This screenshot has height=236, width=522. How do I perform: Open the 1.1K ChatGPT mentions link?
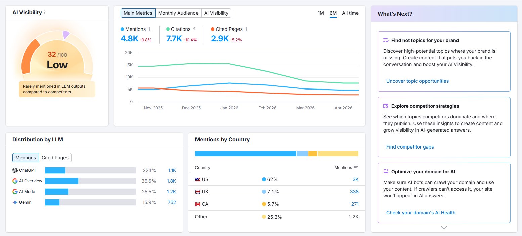point(172,170)
